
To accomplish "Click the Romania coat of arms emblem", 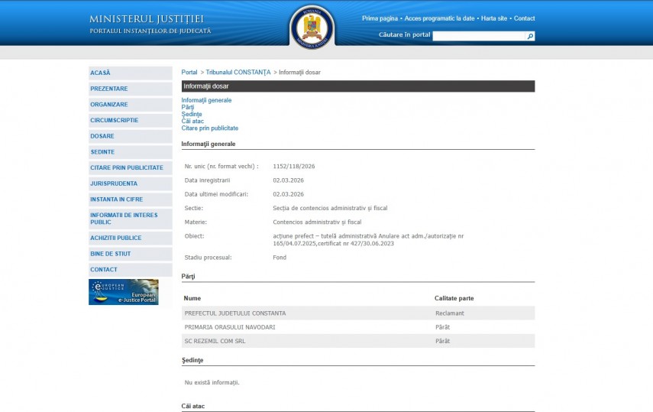I will (312, 28).
